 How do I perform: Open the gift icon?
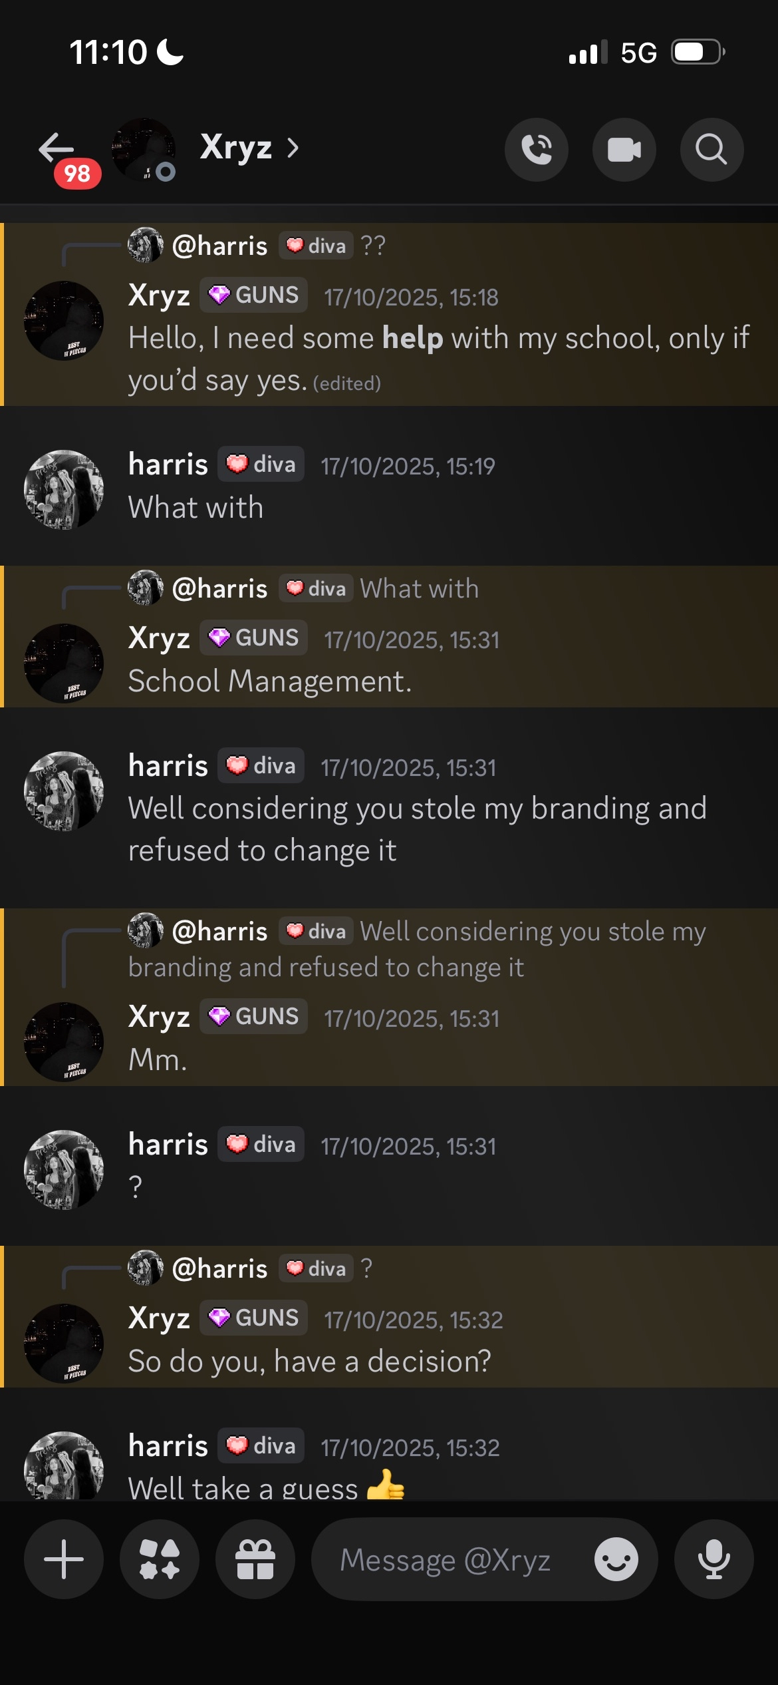(255, 1559)
